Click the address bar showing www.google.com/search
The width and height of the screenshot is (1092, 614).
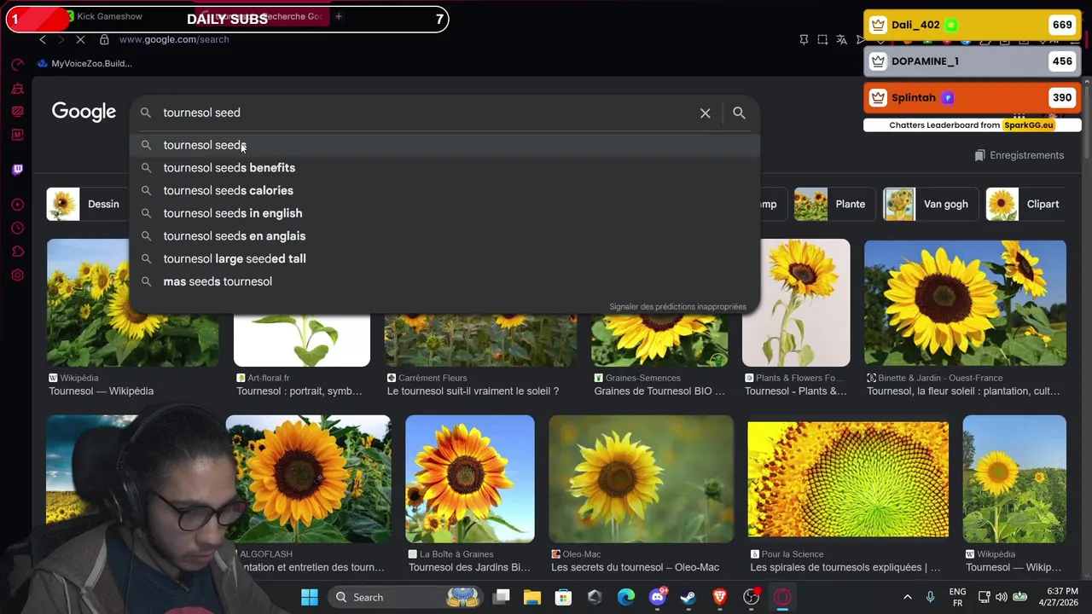point(174,39)
